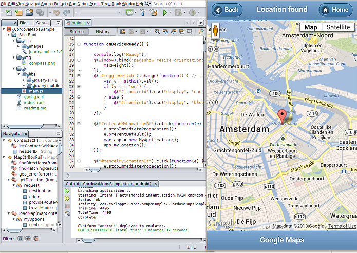Image resolution: width=357 pixels, height=253 pixels.
Task: Click the code editor horizontal scrollbar
Action: [143, 170]
